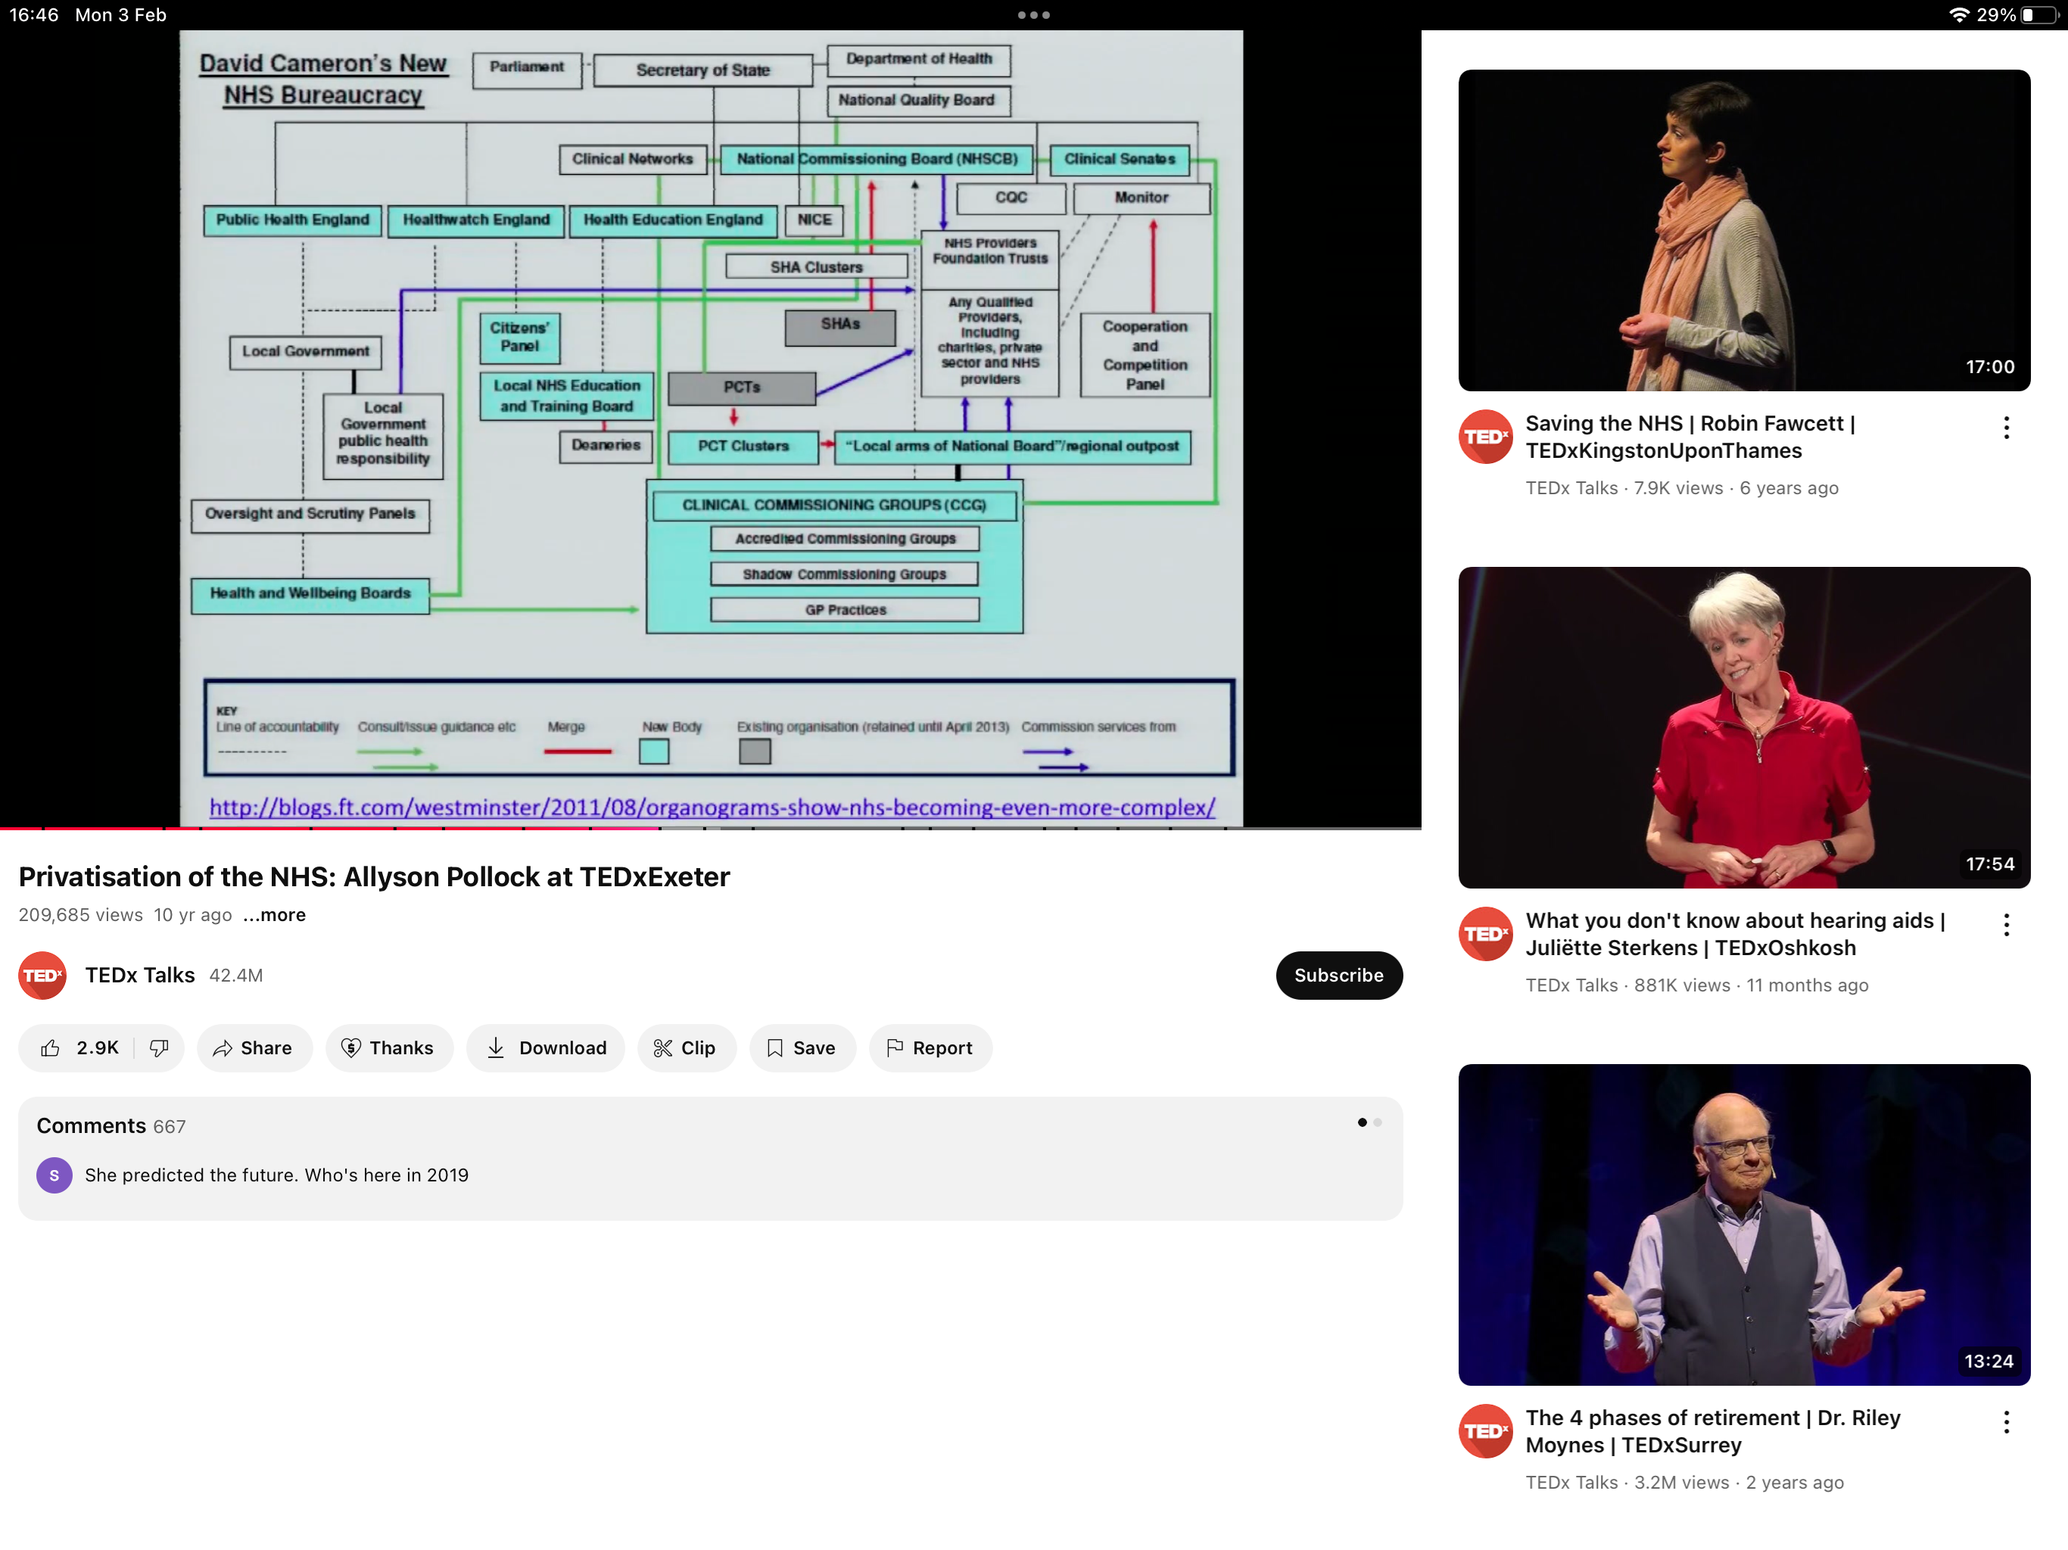Send a Thanks to the creator
Image resolution: width=2068 pixels, height=1550 pixels.
coord(389,1048)
